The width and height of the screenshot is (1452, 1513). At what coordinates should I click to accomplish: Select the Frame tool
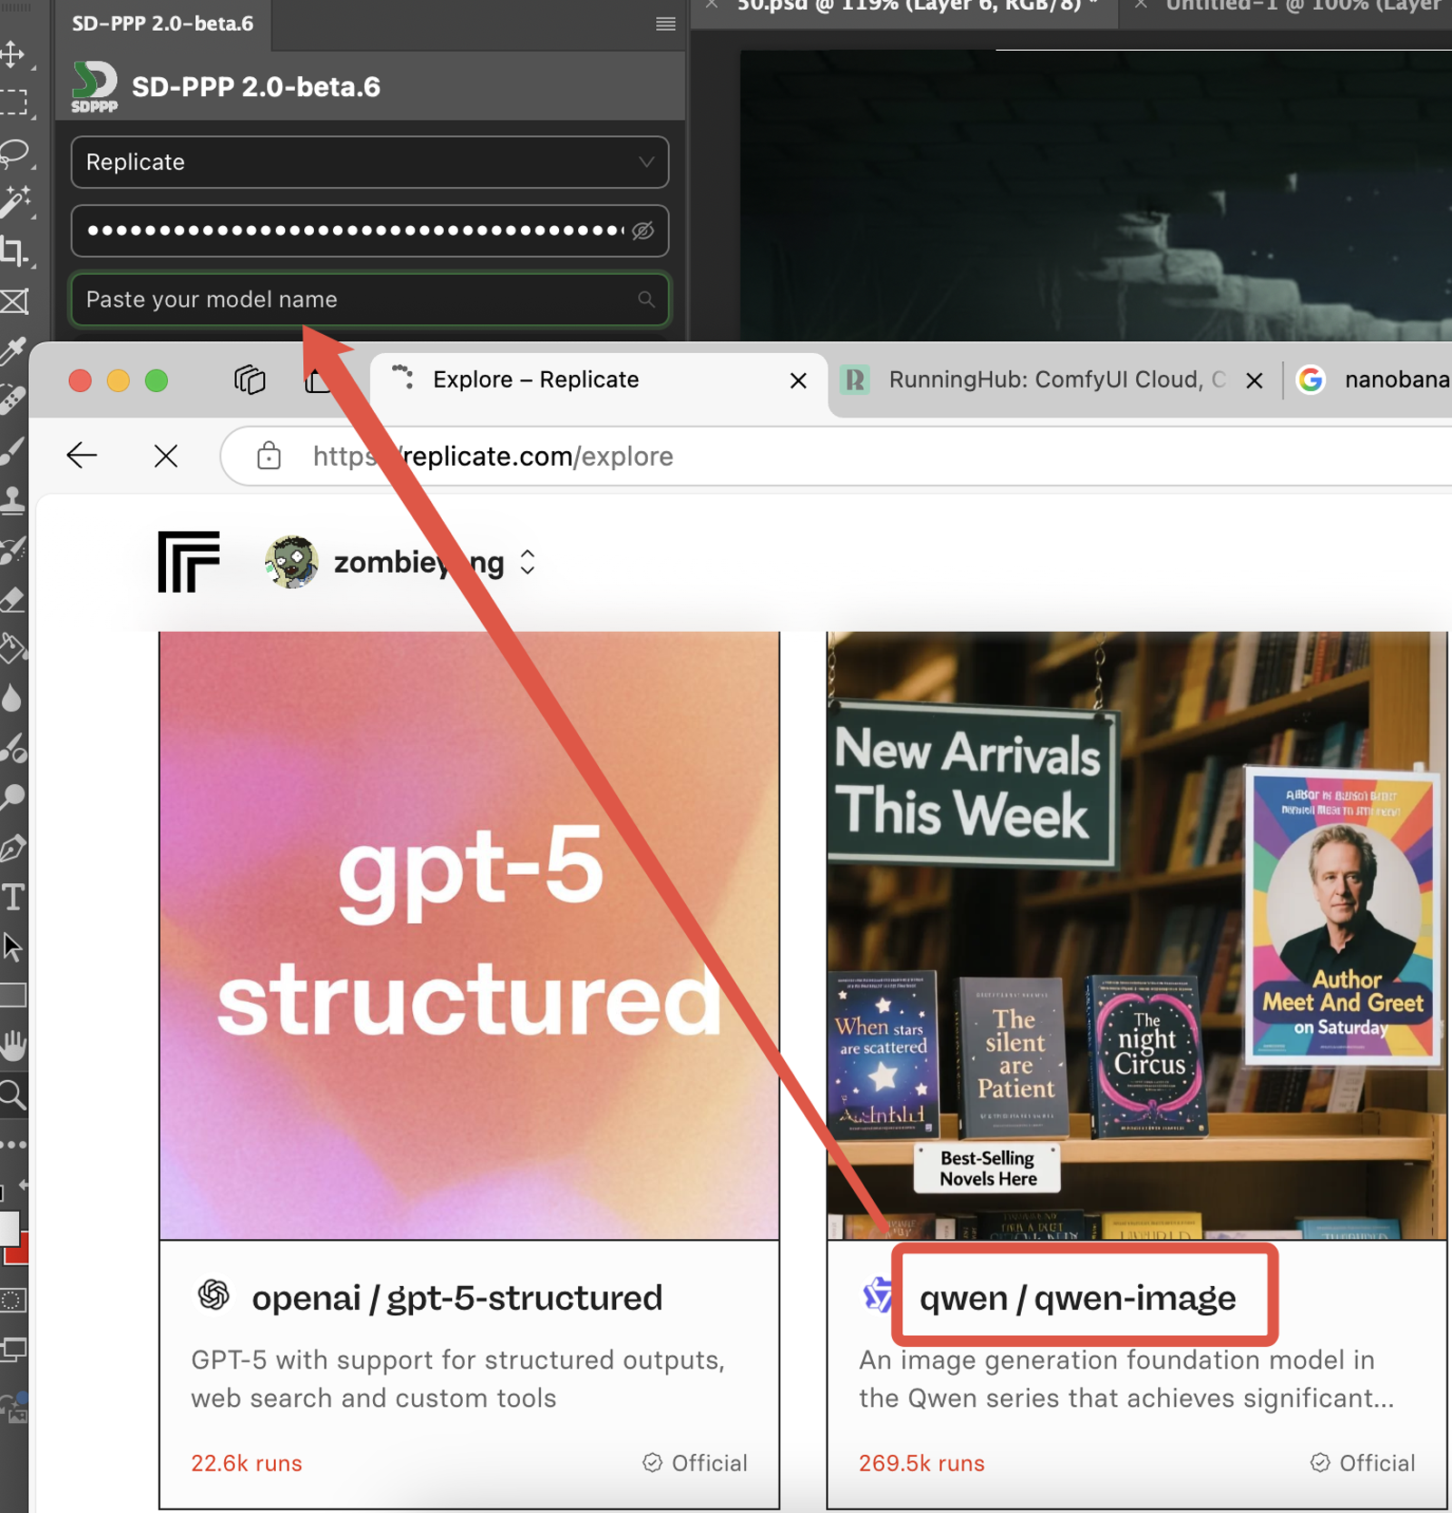(14, 300)
